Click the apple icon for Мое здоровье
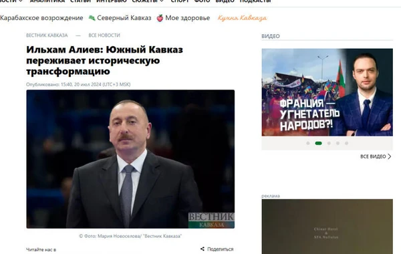The height and width of the screenshot is (254, 401). (x=160, y=18)
